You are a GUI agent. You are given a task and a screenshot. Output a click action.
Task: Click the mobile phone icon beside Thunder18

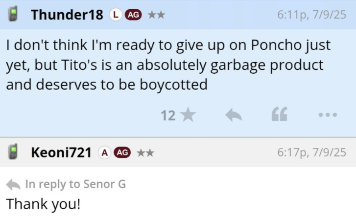click(x=13, y=14)
